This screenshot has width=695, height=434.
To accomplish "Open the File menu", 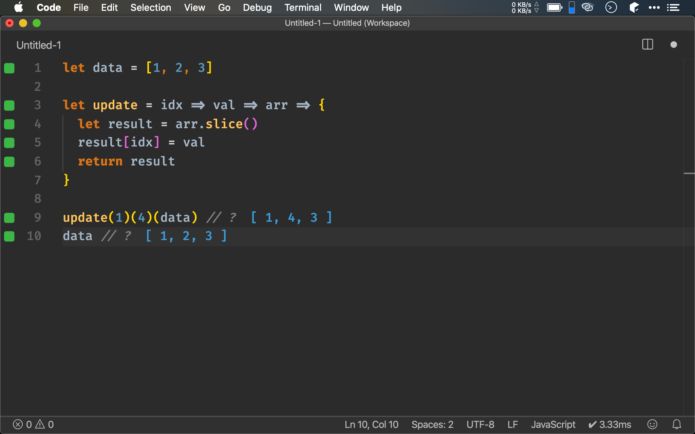I will (81, 7).
